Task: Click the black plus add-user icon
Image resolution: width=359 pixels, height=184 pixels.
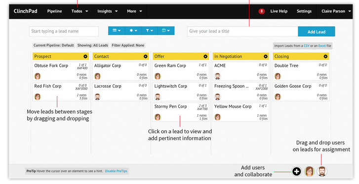Action: point(296,171)
